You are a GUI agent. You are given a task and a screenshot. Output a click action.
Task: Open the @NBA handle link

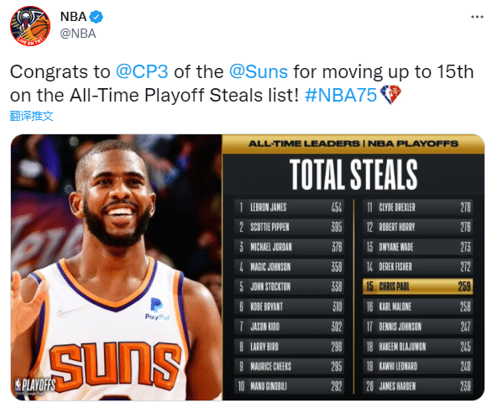[x=78, y=34]
